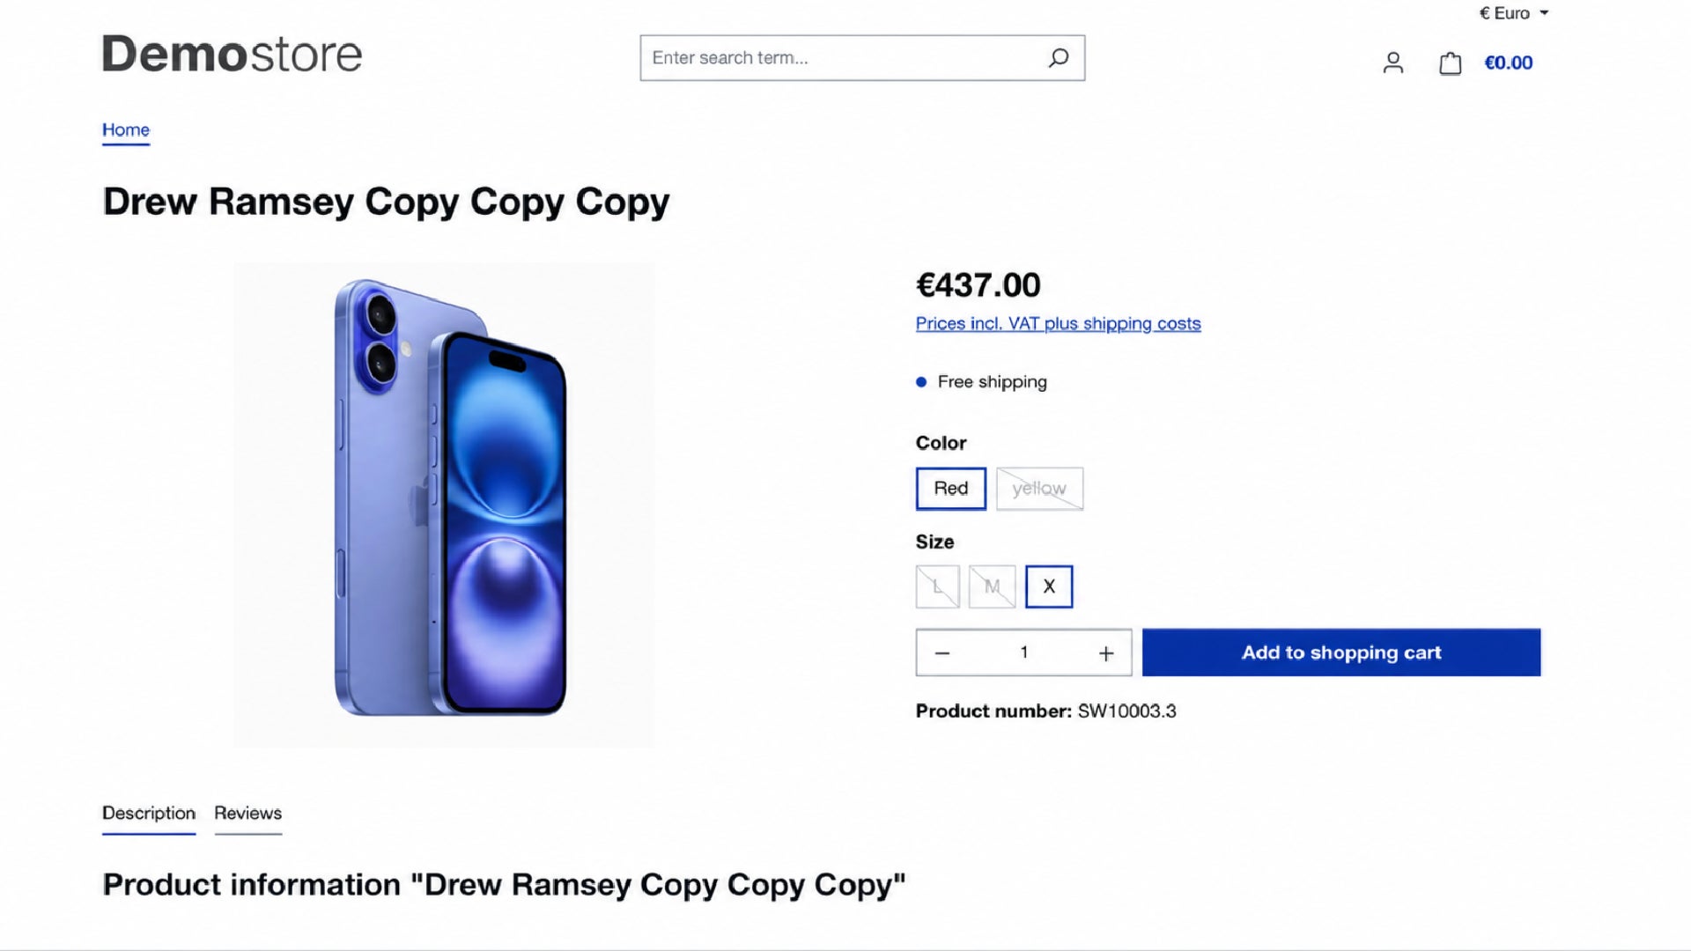Choose size L option

(x=937, y=586)
